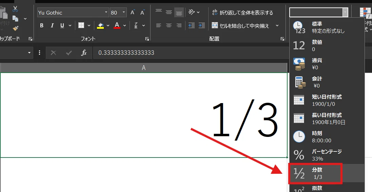Confirm entry with the checkmark button
The width and height of the screenshot is (372, 192).
(x=69, y=53)
